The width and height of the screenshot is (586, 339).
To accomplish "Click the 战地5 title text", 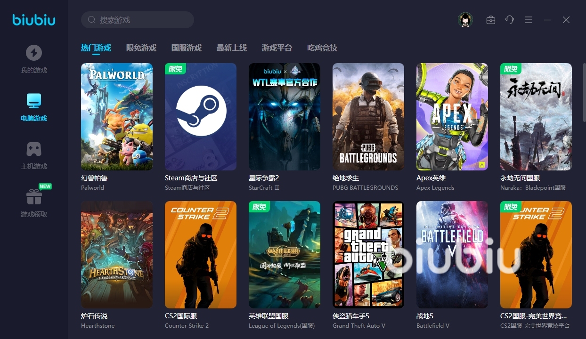I will (425, 316).
